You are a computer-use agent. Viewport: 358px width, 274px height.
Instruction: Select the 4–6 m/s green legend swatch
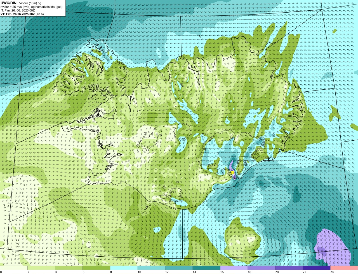click(69, 268)
